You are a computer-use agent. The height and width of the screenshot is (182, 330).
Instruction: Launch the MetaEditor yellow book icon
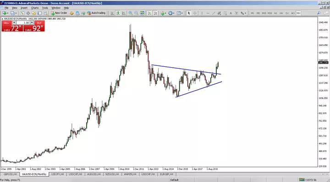coord(71,13)
